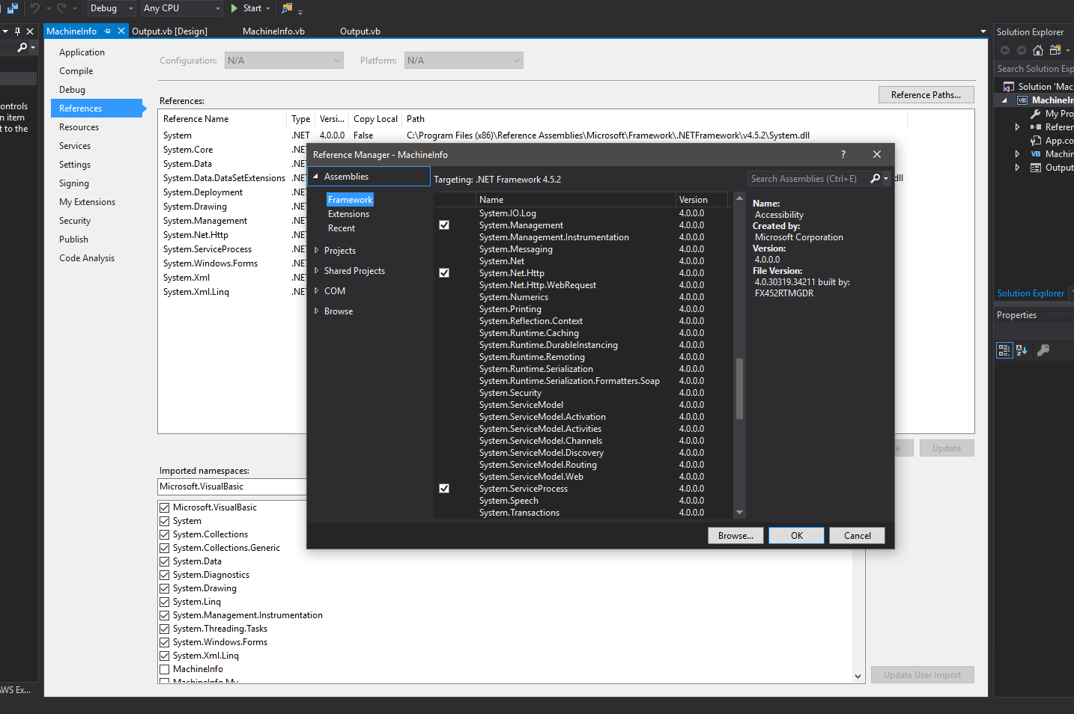
Task: Click the Property Pages wrench icon
Action: [1043, 350]
